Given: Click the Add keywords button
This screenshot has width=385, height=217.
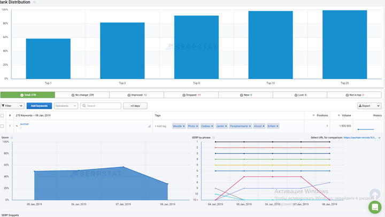Looking at the screenshot, I should tap(39, 106).
